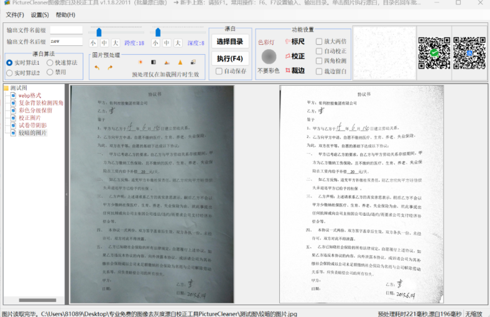Click the file icon beside webp格式

click(13, 95)
